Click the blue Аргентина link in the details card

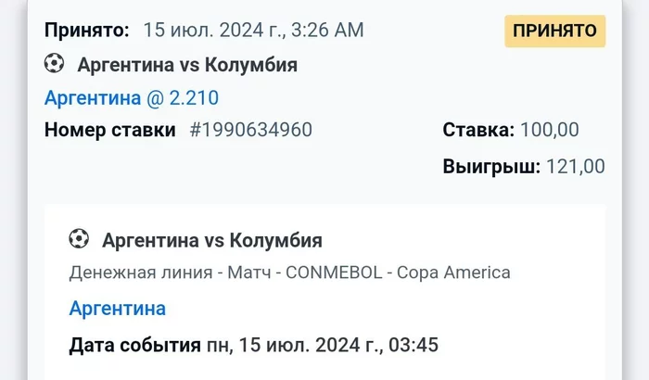click(x=118, y=308)
